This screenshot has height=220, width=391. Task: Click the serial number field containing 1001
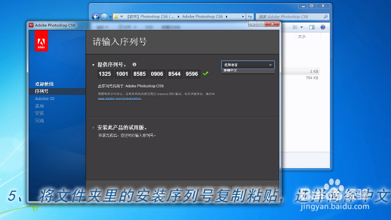point(122,74)
